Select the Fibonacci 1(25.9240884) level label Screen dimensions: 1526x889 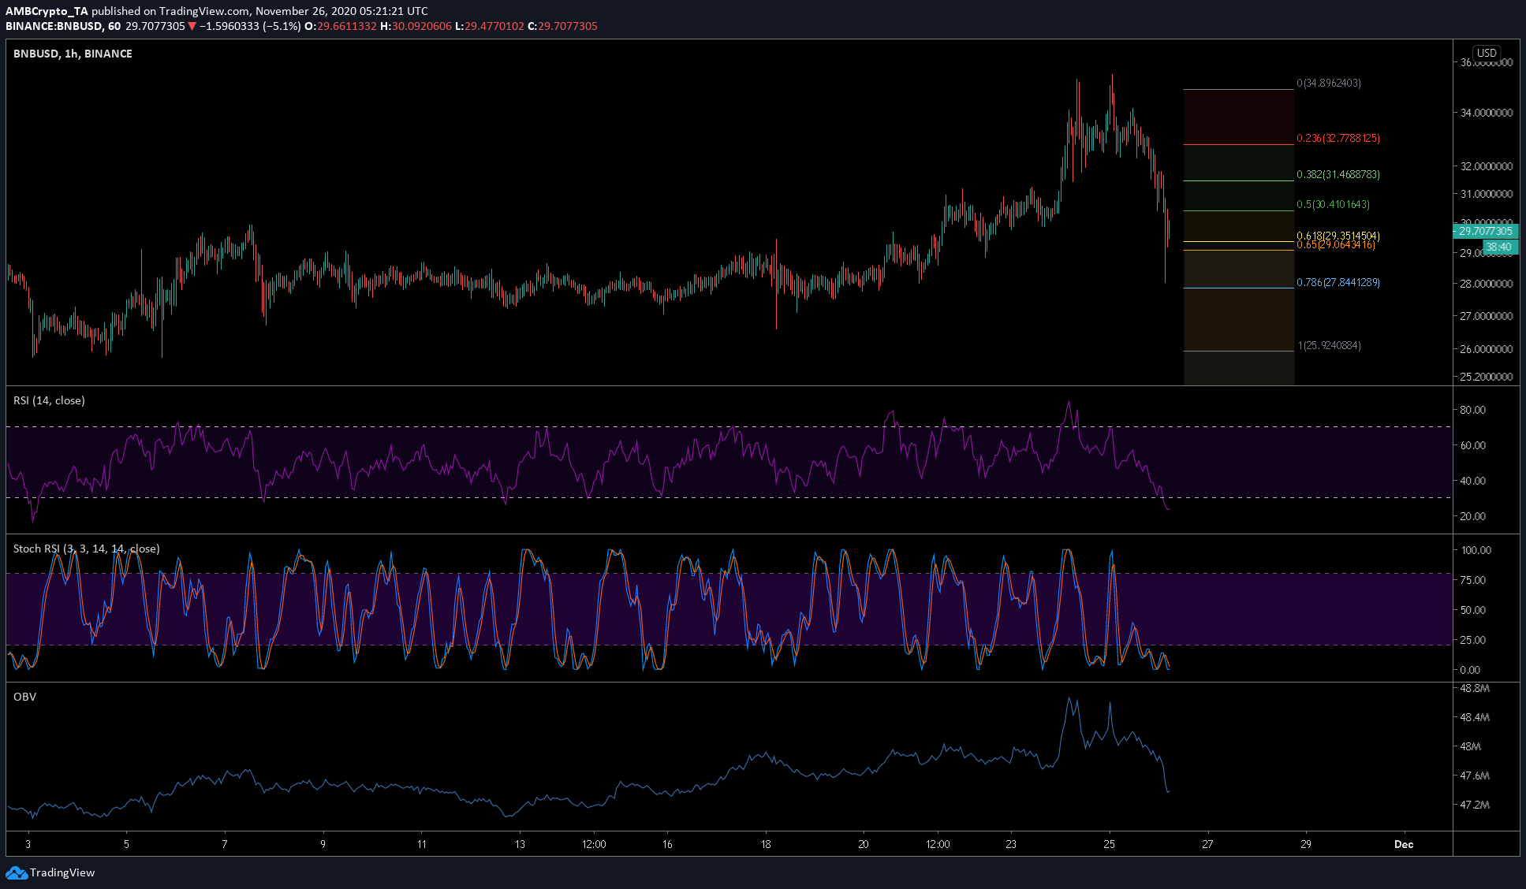pos(1329,345)
